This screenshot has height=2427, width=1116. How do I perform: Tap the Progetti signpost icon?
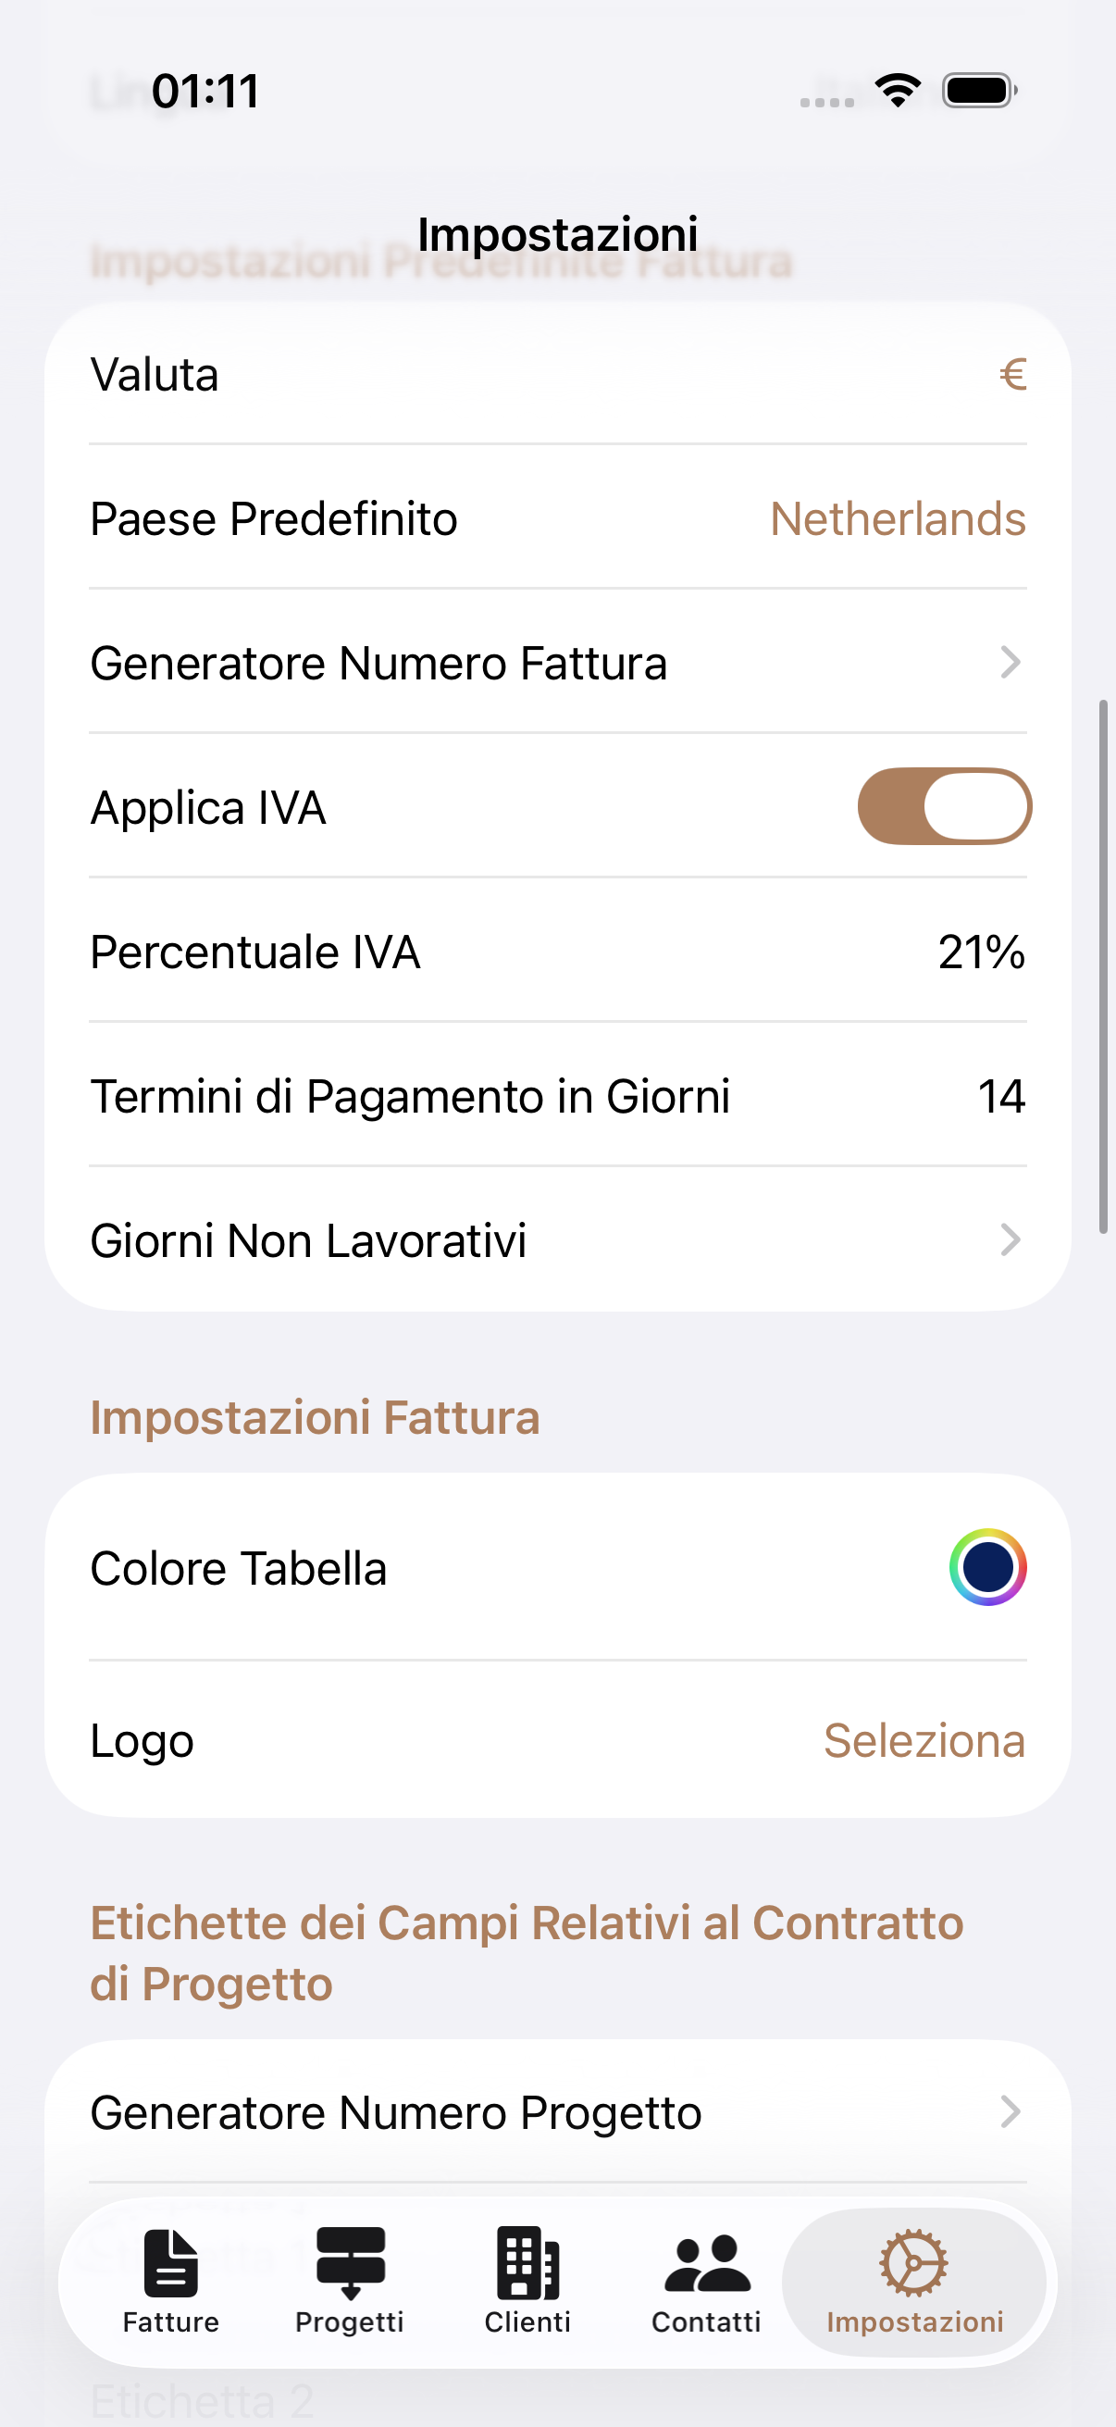point(351,2262)
